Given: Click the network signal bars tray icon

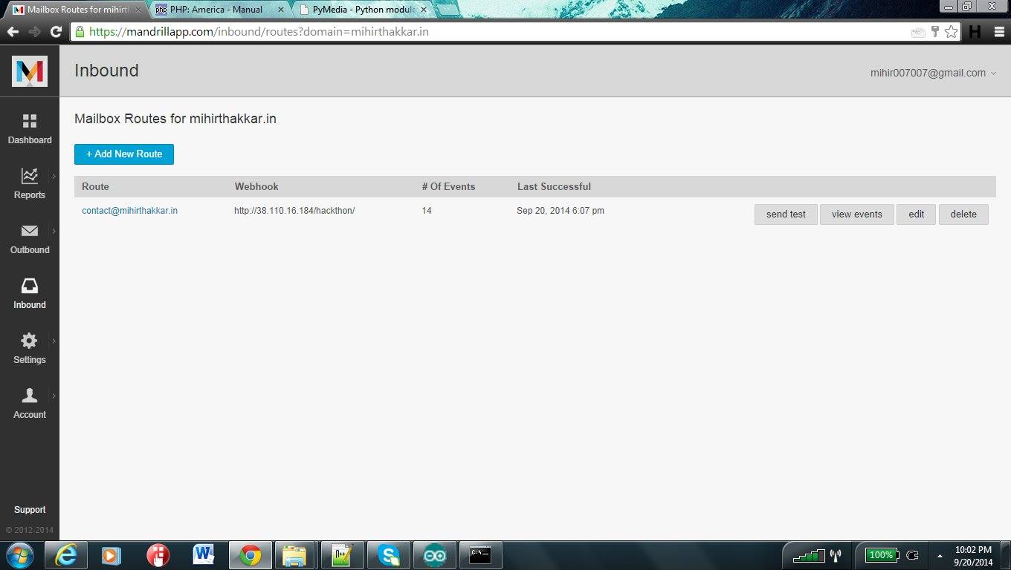Looking at the screenshot, I should (x=808, y=555).
